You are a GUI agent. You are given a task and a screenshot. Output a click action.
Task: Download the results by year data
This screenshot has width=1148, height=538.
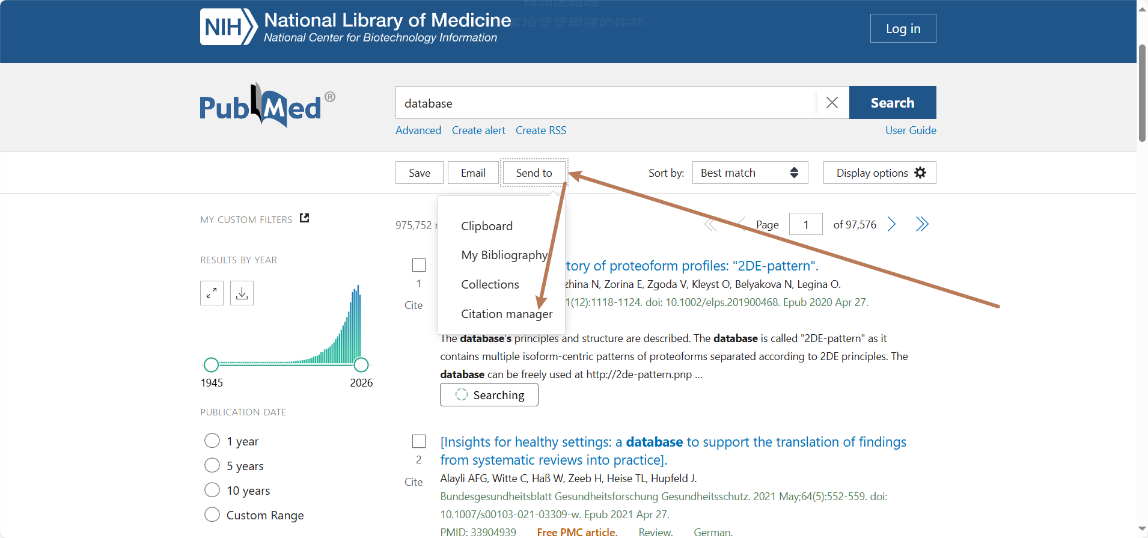coord(242,293)
